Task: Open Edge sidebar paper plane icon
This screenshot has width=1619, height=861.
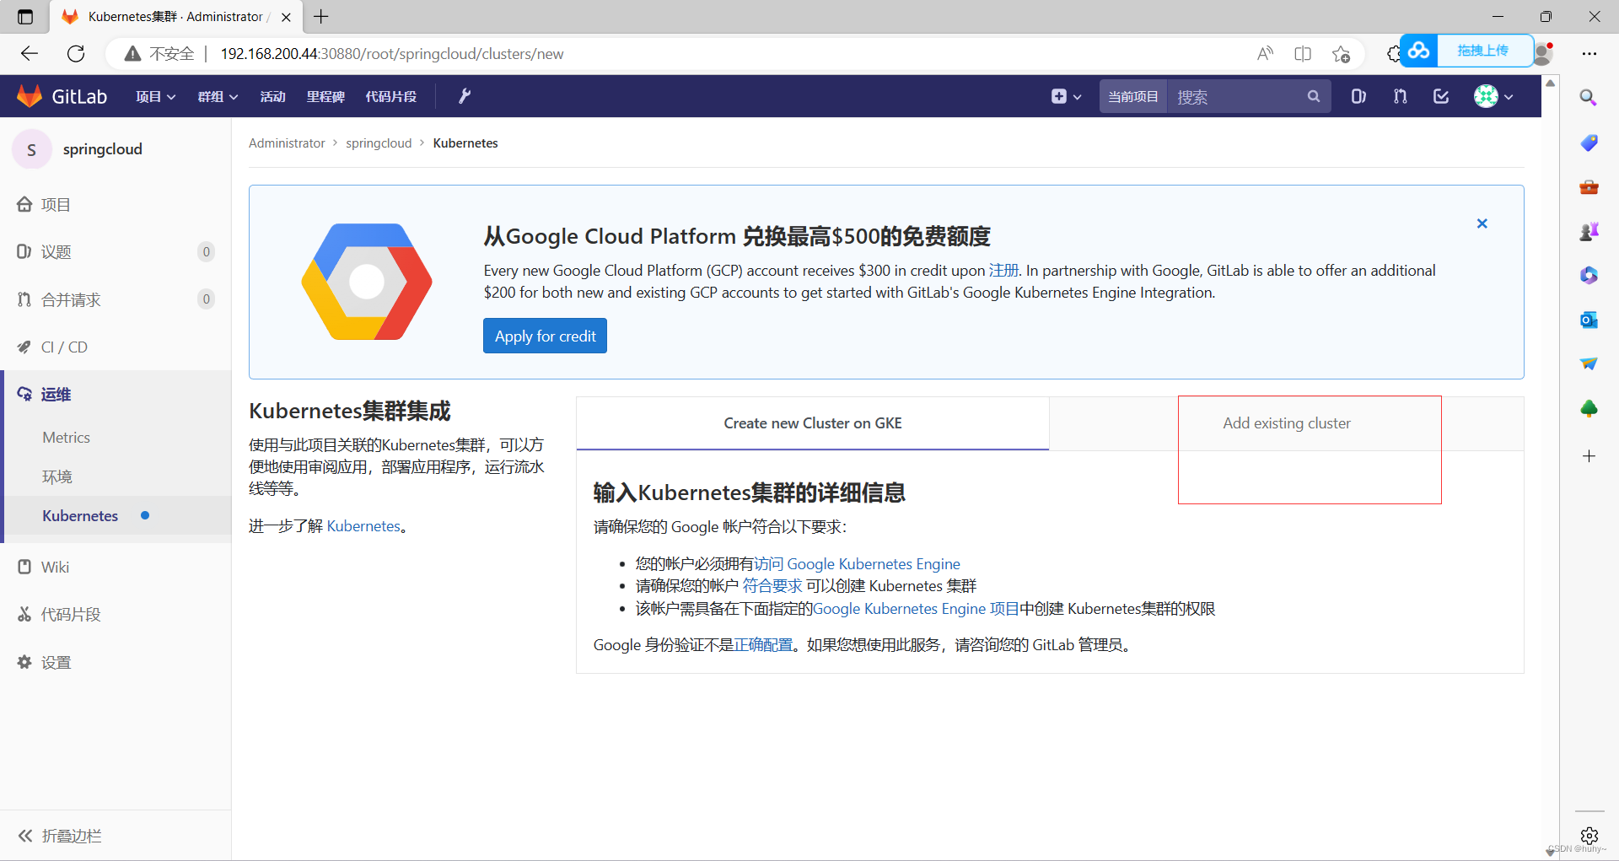Action: [1589, 363]
